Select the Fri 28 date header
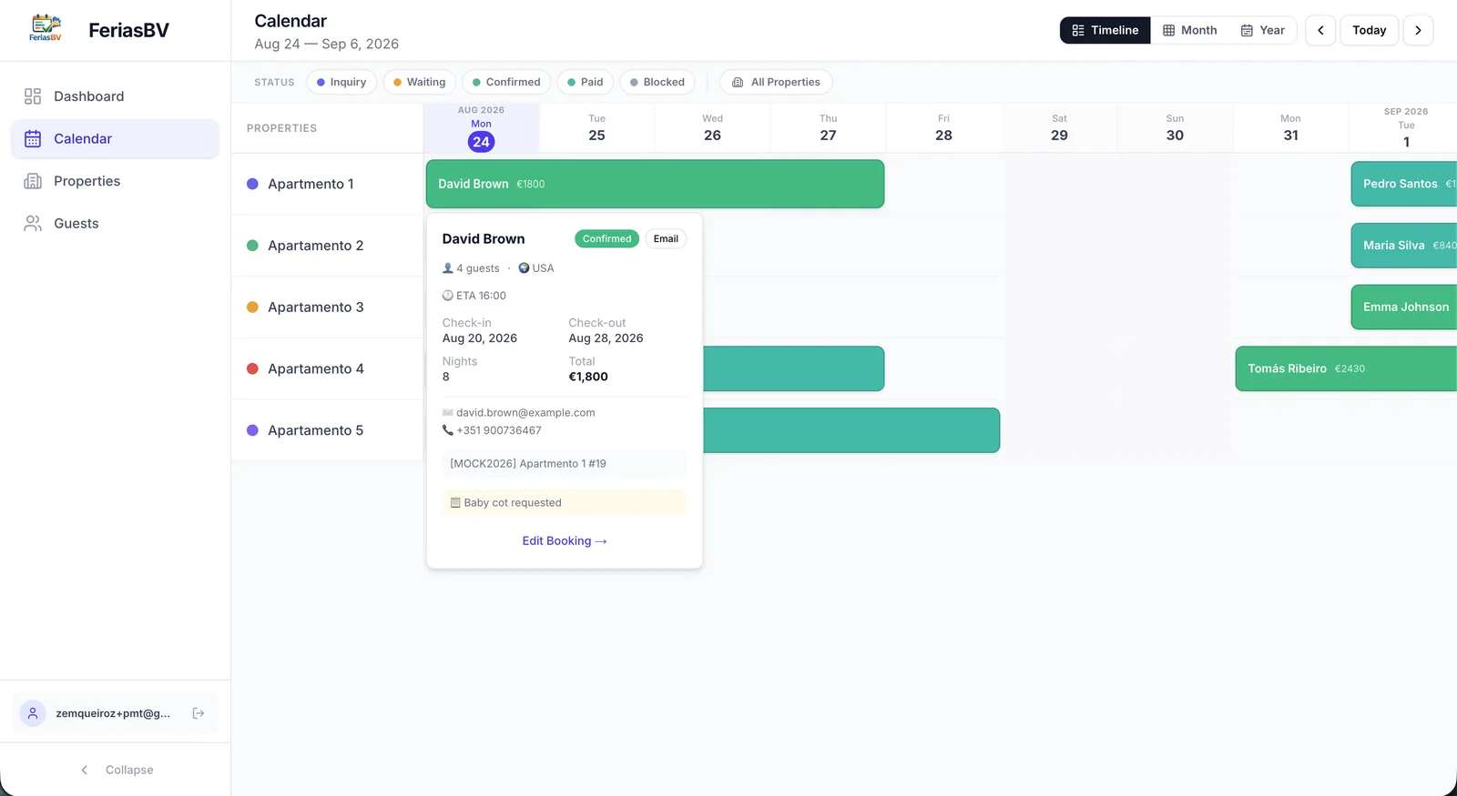The image size is (1457, 796). tap(943, 128)
